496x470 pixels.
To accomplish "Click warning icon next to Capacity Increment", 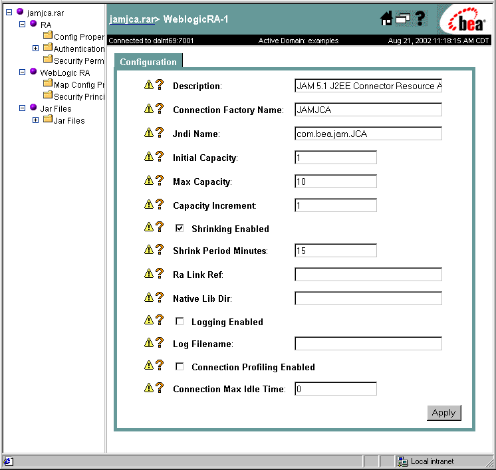I will (x=149, y=205).
